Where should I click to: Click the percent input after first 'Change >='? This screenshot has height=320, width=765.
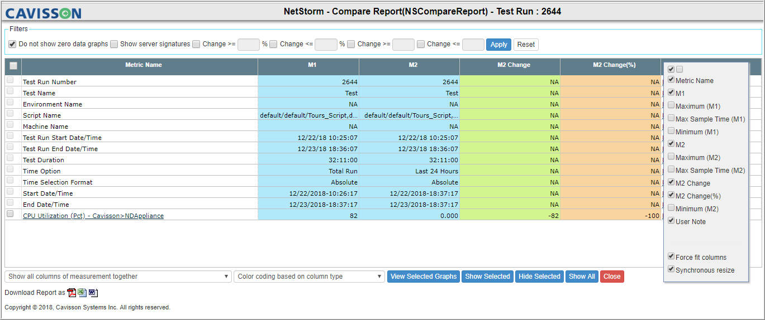tap(249, 45)
